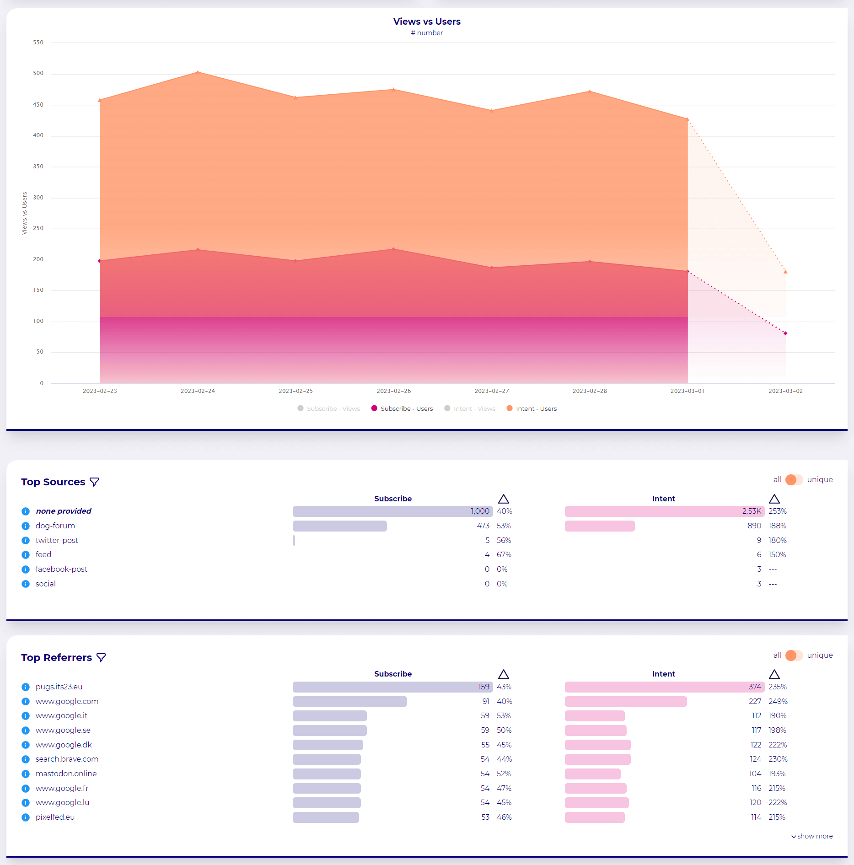Open the Top Referrers filter funnel
854x865 pixels.
coord(101,658)
